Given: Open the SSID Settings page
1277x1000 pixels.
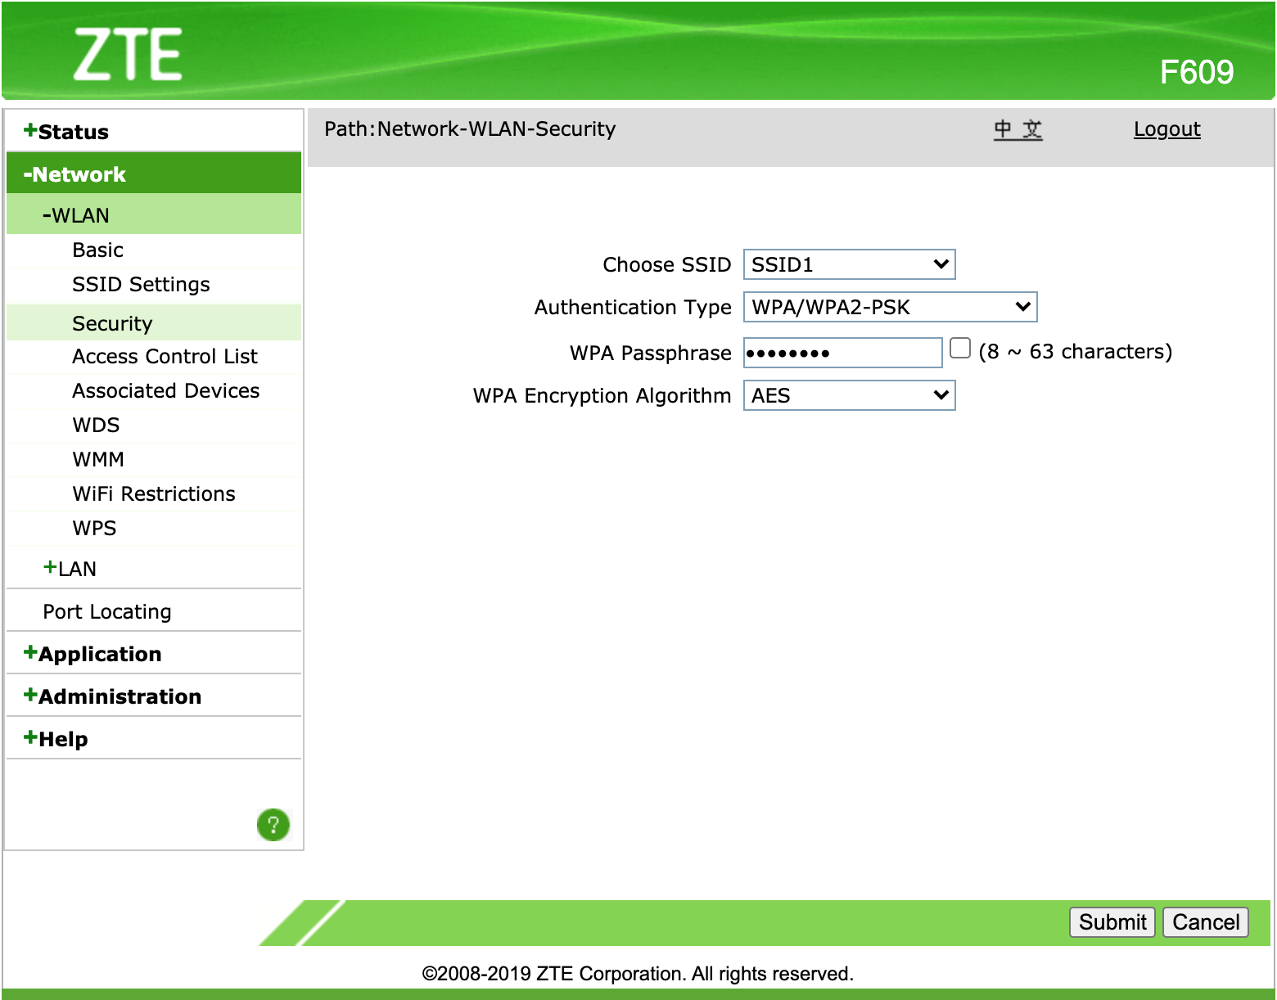Looking at the screenshot, I should [141, 284].
